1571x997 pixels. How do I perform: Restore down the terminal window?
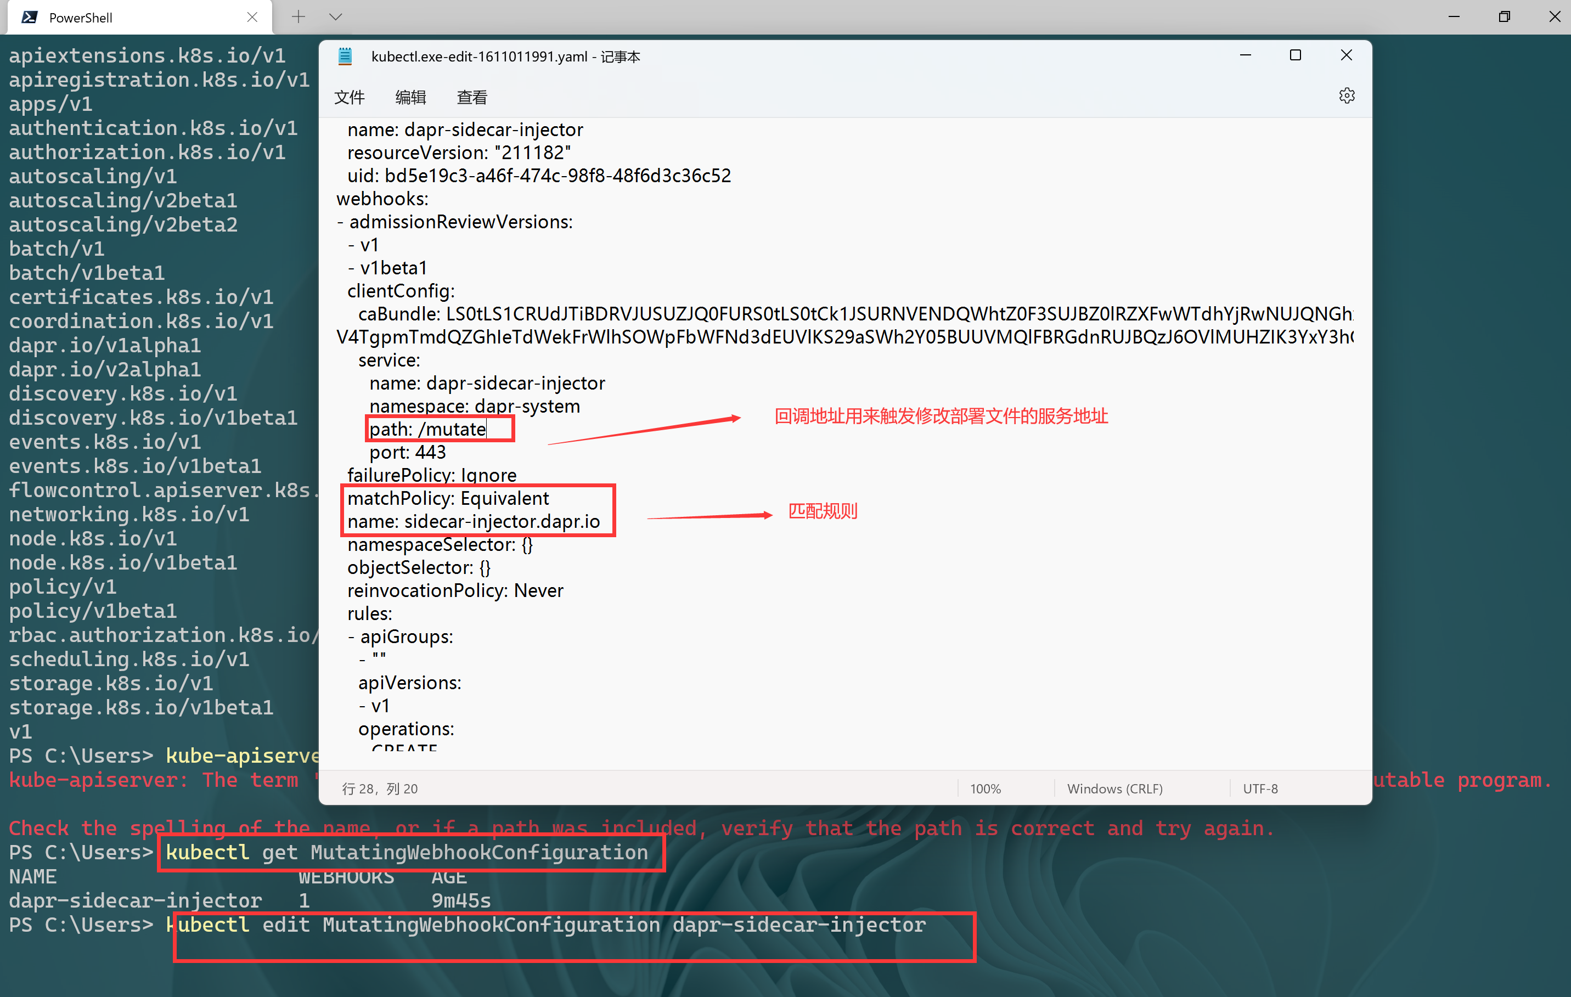point(1505,17)
